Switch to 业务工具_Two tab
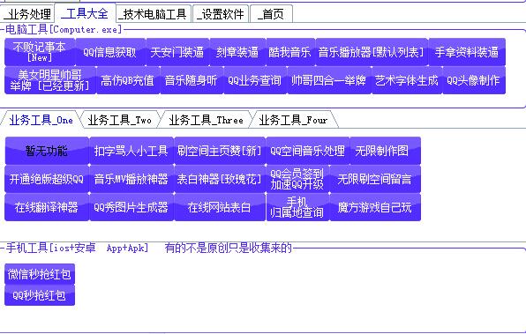The height and width of the screenshot is (334, 526). [x=119, y=120]
